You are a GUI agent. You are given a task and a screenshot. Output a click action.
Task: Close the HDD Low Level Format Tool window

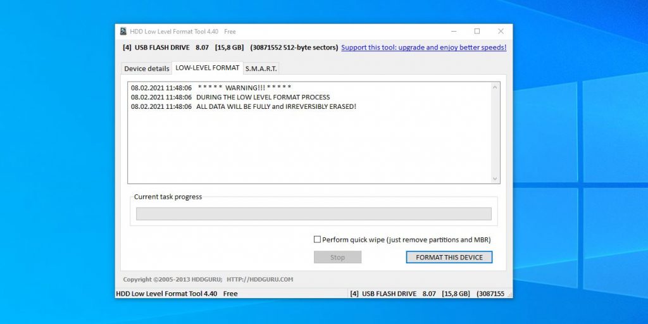(501, 31)
